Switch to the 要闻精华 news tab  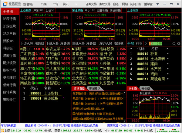(95, 89)
